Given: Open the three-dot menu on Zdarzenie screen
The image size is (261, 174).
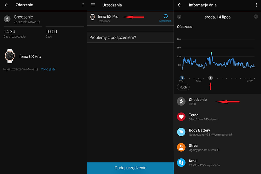Looking at the screenshot, I should (x=83, y=5).
